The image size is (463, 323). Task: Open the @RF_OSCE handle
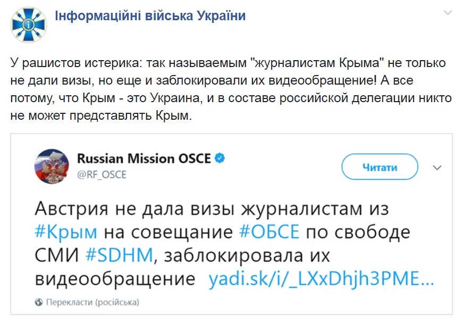(x=102, y=173)
